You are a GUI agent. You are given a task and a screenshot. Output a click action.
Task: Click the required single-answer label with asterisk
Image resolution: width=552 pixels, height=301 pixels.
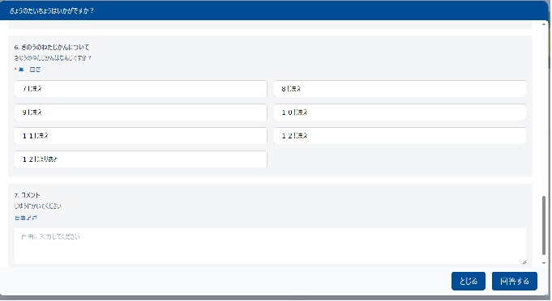(x=28, y=70)
